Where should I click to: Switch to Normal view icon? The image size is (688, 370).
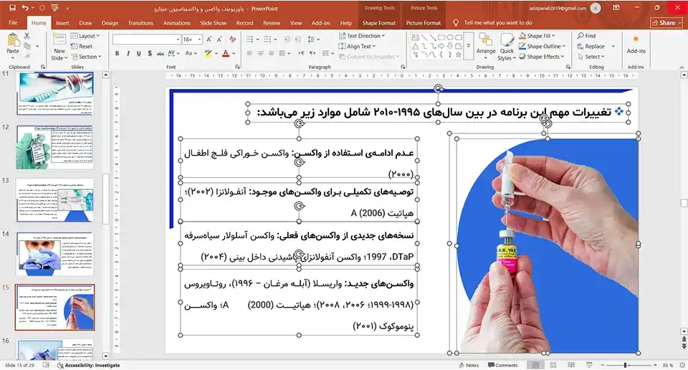[535, 365]
